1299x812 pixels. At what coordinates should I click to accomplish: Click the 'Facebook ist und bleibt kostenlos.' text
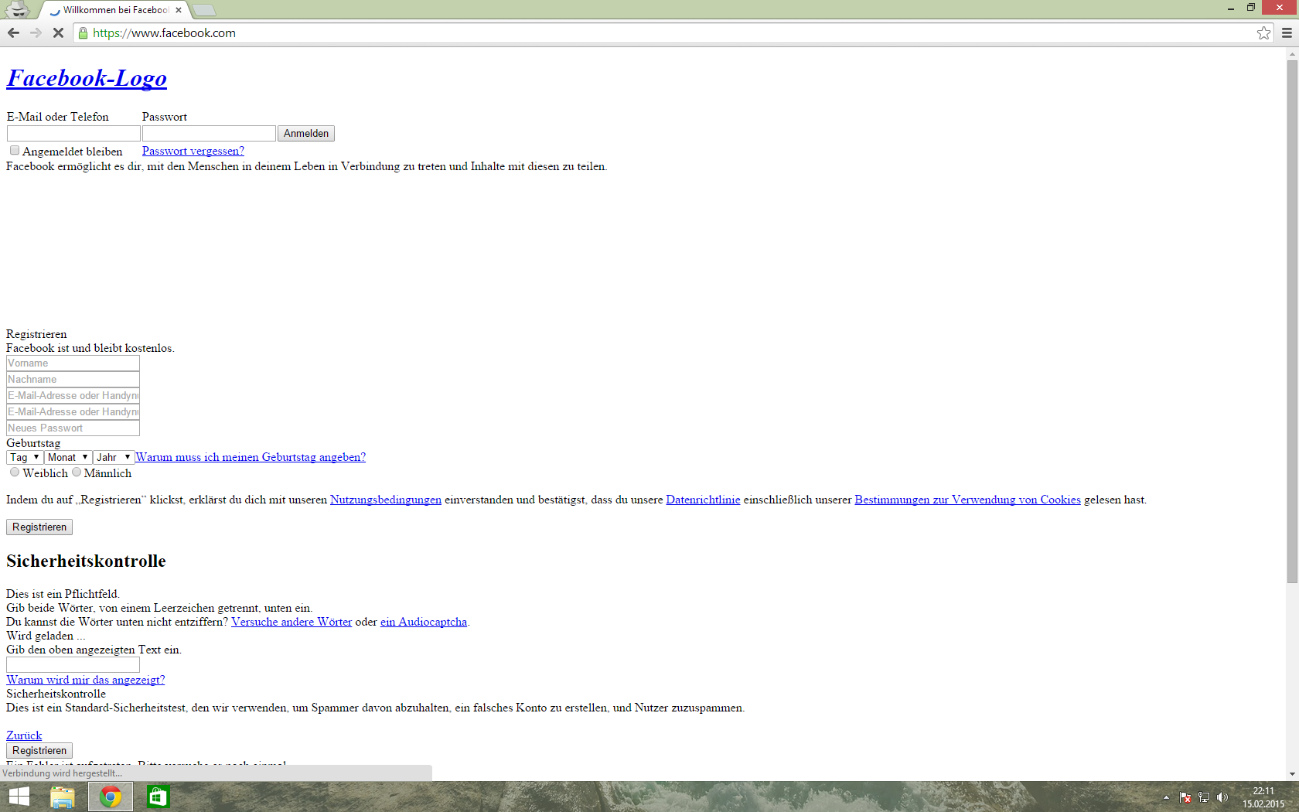point(90,348)
